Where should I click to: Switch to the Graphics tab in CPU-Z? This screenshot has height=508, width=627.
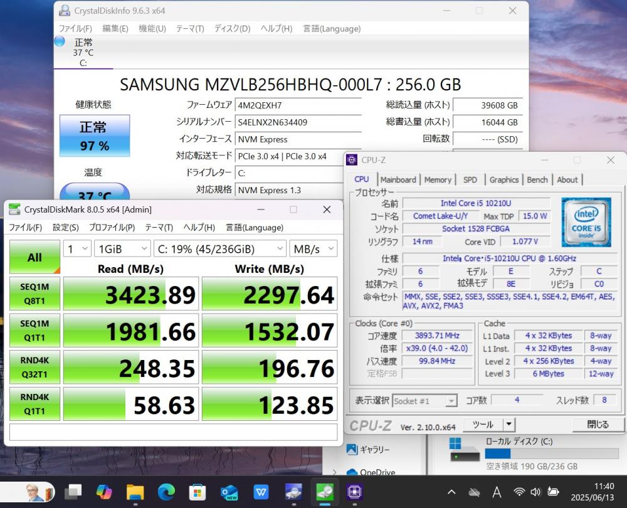[504, 179]
